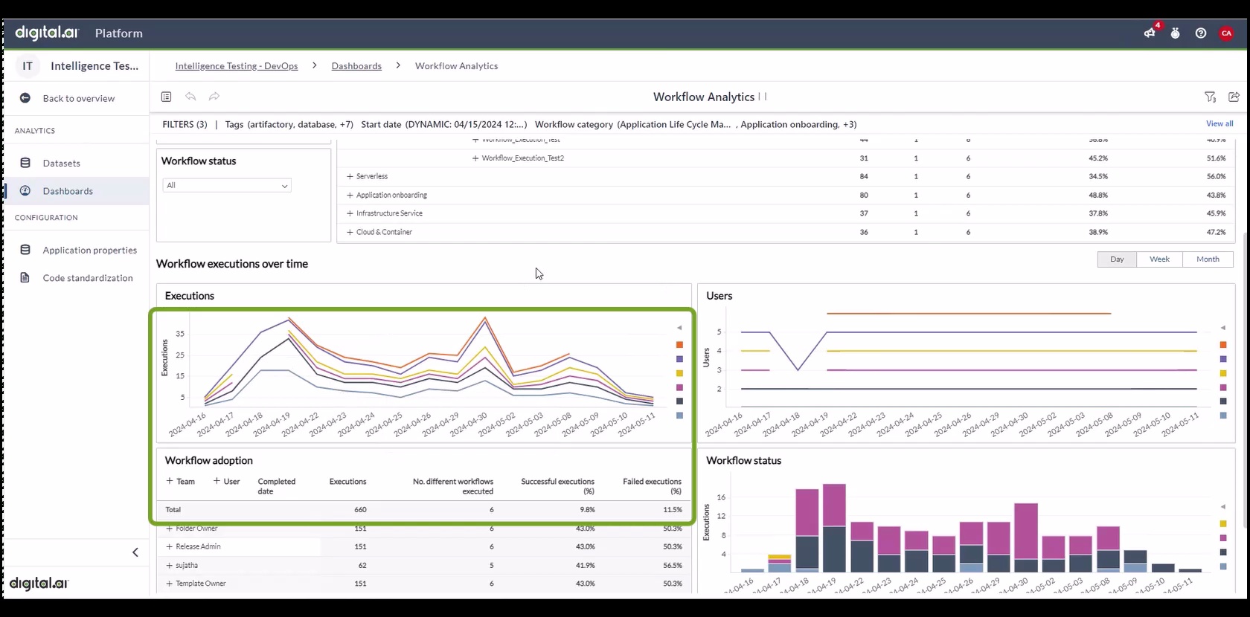Expand the Cloud & Container row

click(x=350, y=232)
